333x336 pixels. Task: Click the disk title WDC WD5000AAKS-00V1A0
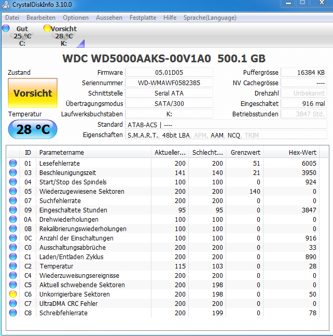point(137,59)
